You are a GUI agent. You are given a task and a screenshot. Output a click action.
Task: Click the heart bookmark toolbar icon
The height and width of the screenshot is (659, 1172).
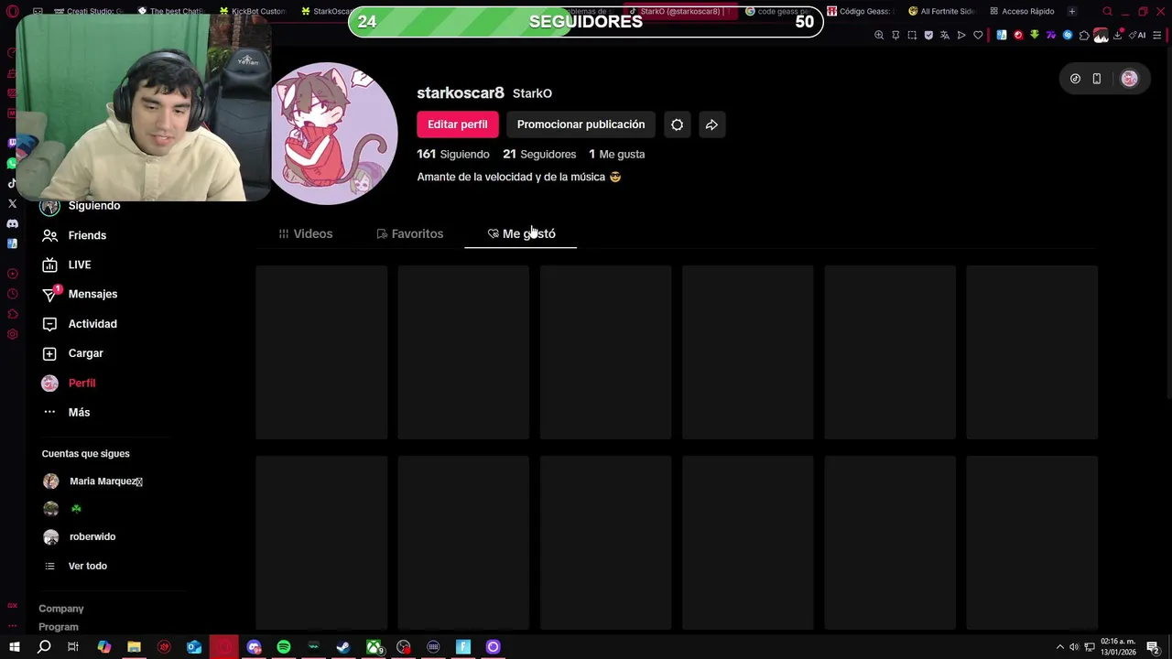[x=978, y=35]
